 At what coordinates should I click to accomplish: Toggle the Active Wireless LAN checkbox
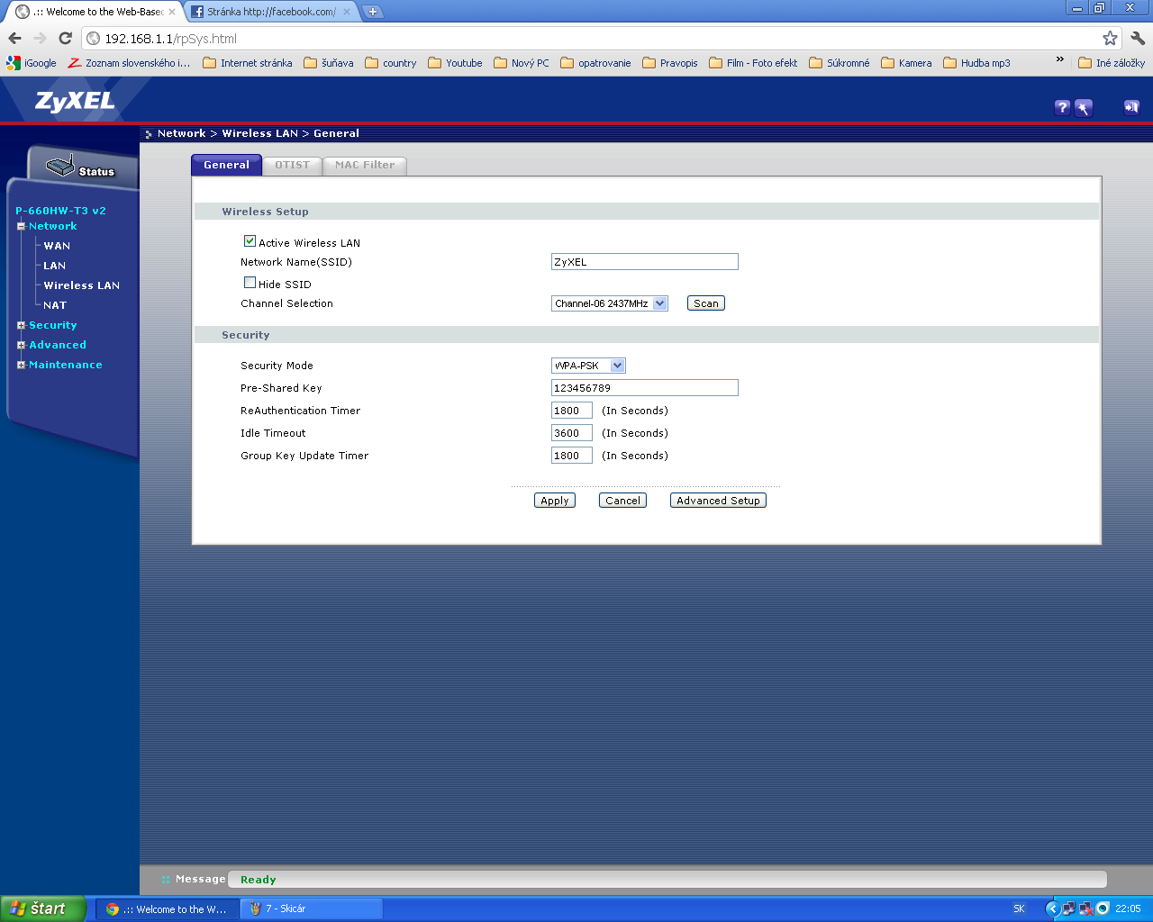(x=250, y=241)
